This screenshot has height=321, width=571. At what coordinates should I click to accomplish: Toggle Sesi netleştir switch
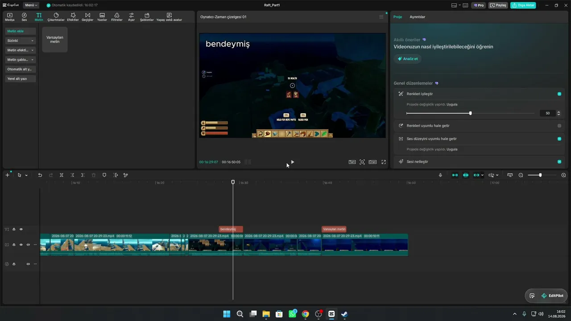click(559, 161)
